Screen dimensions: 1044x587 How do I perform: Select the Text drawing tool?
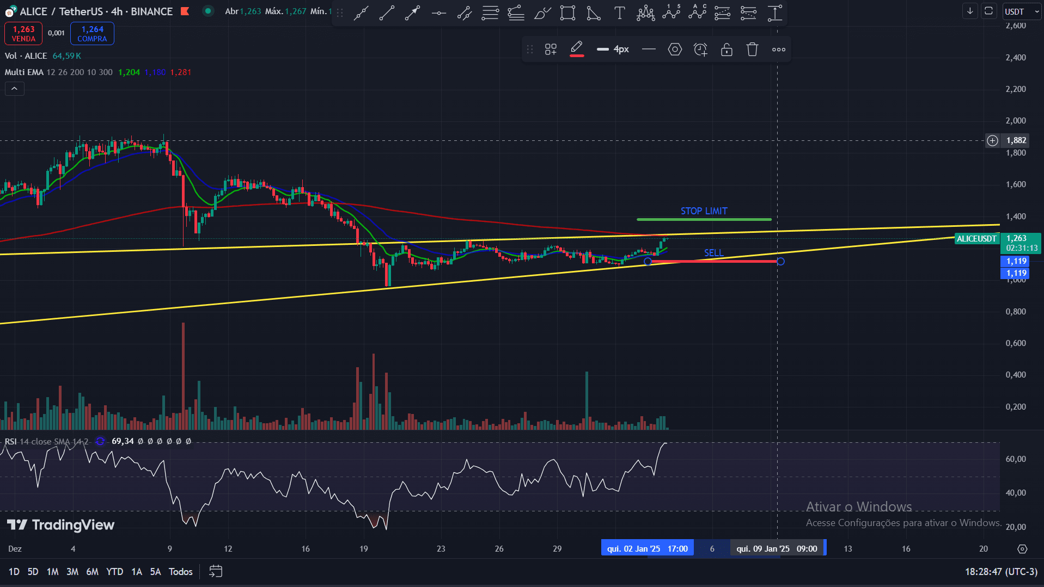tap(619, 13)
